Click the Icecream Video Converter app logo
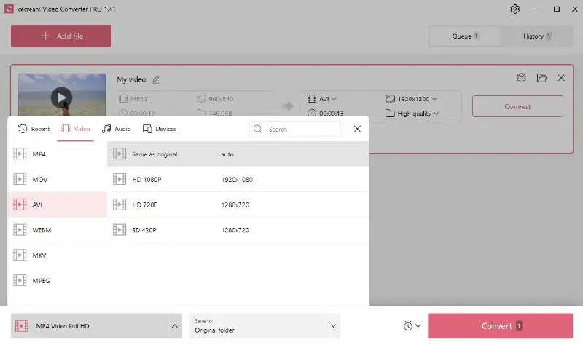The width and height of the screenshot is (583, 345). tap(9, 9)
